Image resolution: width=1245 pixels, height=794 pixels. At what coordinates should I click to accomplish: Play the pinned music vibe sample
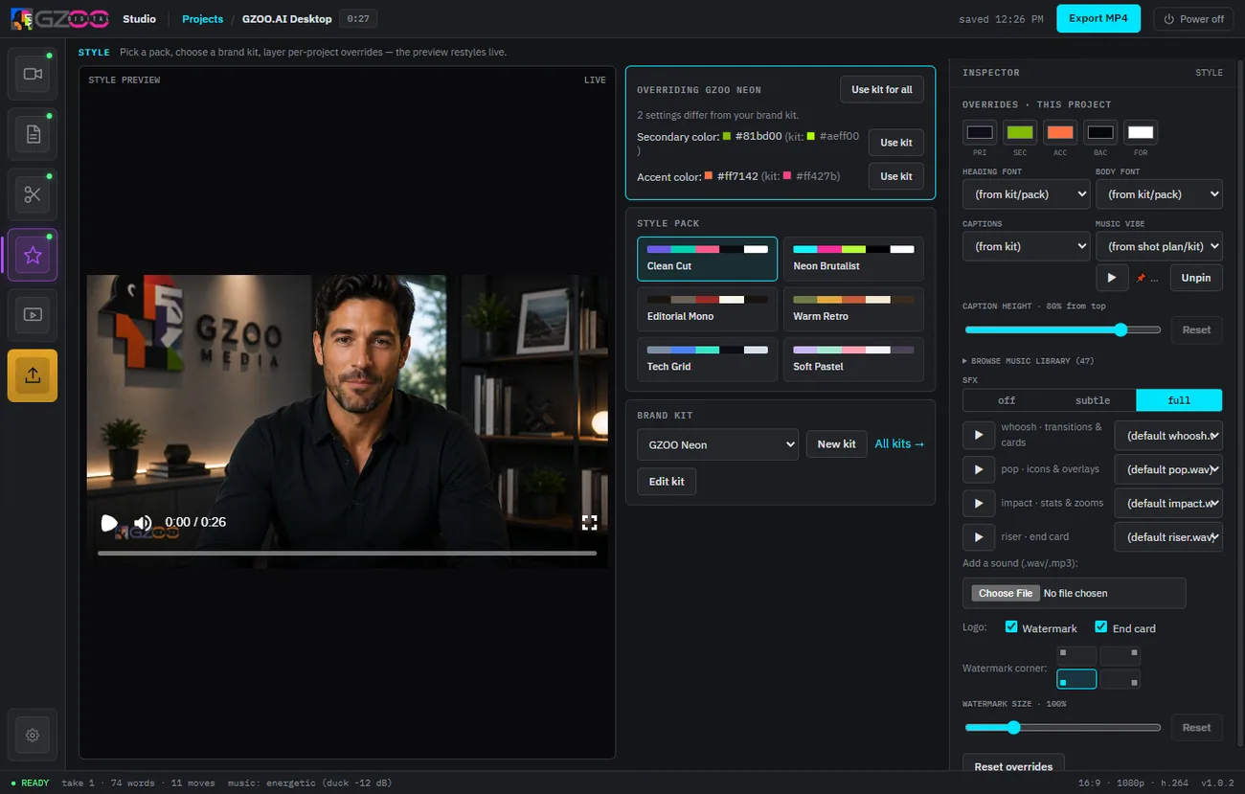[1111, 278]
